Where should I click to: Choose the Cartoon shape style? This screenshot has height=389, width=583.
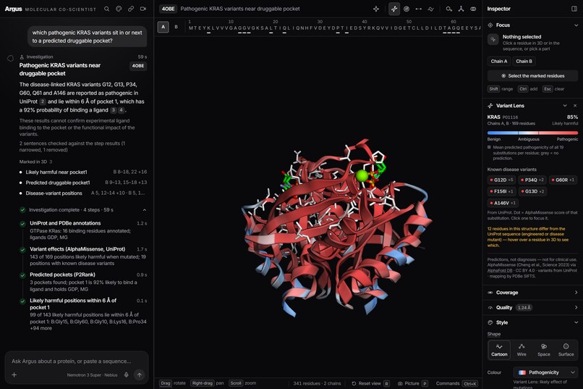499,350
